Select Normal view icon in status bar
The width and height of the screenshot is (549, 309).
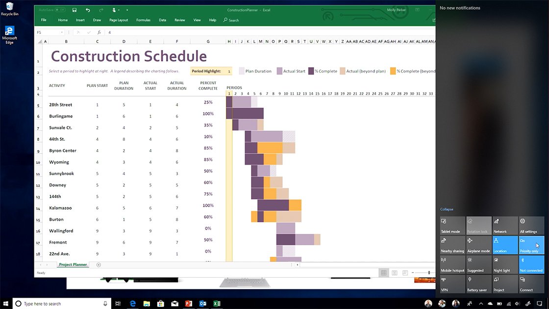click(383, 272)
